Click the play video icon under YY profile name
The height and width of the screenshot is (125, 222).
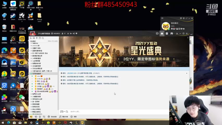[x=179, y=29]
